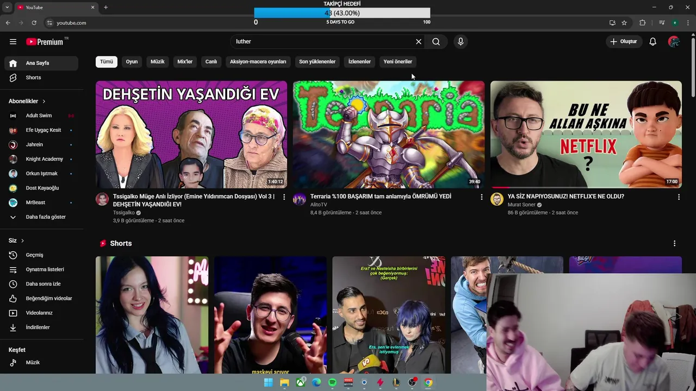
Task: Open the first Shorts video thumbnail
Action: 152,315
